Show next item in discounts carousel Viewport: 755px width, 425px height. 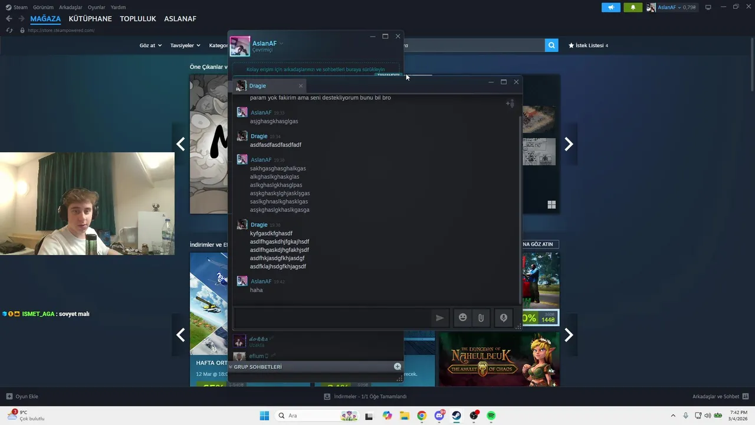[x=569, y=335]
